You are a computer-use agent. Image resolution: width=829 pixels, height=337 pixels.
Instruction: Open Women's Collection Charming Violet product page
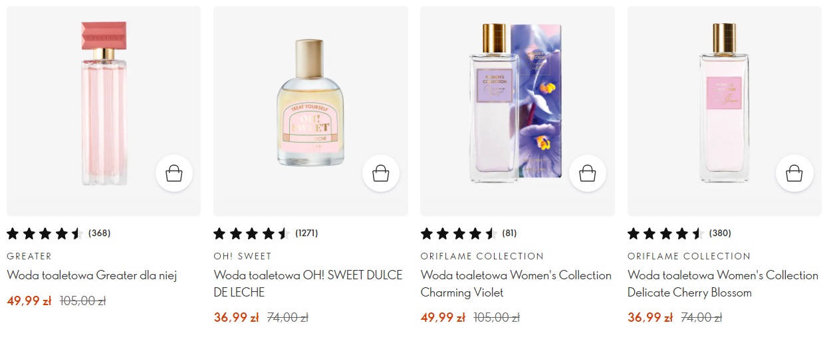point(516,283)
